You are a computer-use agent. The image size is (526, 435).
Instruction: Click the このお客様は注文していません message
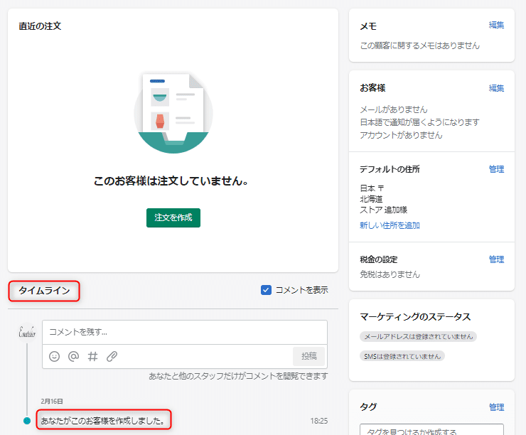click(x=171, y=181)
